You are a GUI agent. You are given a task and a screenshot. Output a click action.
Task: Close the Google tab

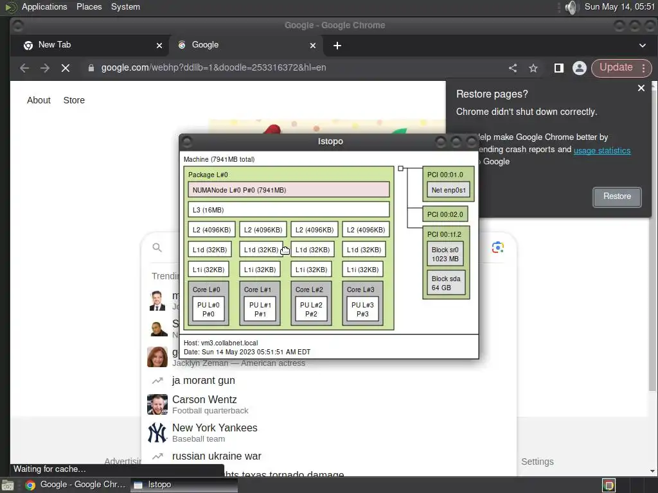tap(313, 46)
